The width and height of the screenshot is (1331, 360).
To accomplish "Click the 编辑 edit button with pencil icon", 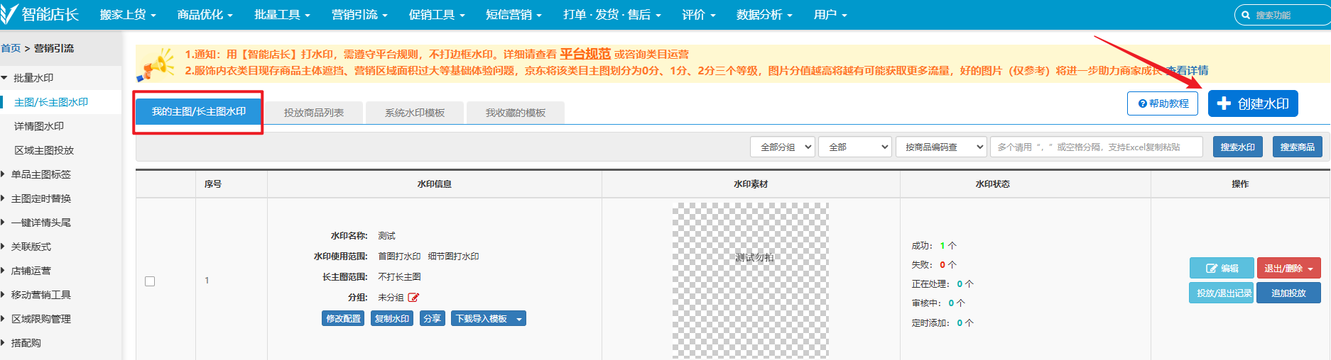I will click(x=1222, y=269).
